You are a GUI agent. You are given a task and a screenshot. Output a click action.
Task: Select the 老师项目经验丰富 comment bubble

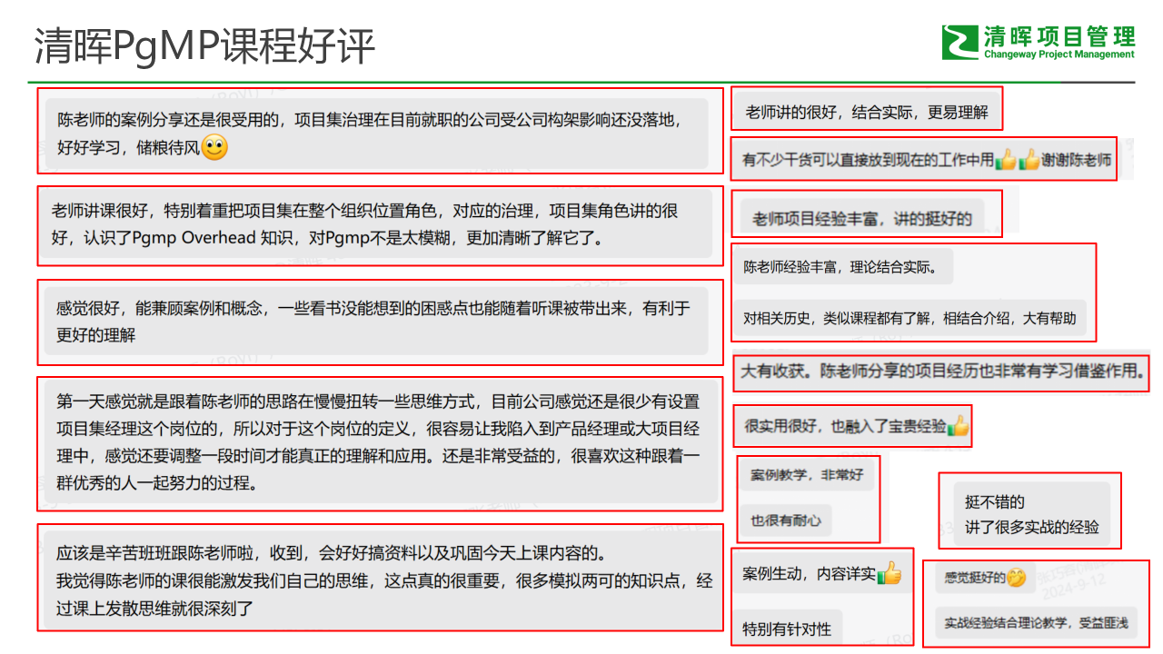tap(862, 218)
